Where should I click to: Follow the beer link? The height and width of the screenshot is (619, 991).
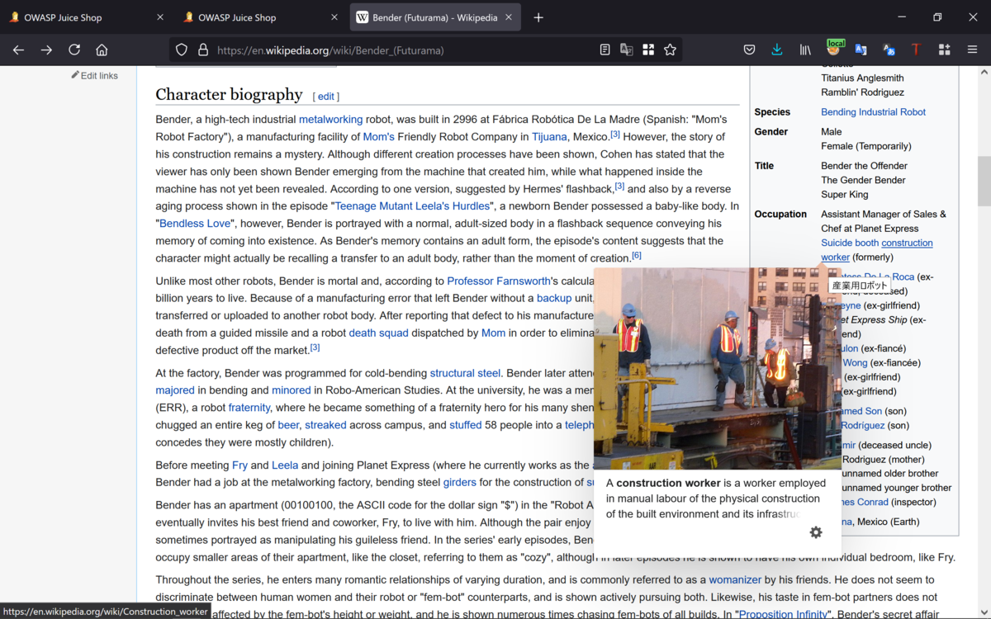coord(288,425)
